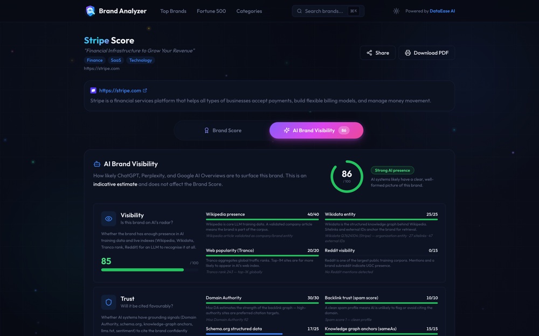
Task: Click the printer icon on Download PDF
Action: (407, 53)
